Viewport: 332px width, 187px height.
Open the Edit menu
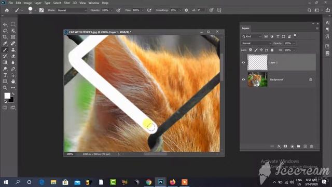pyautogui.click(x=18, y=3)
